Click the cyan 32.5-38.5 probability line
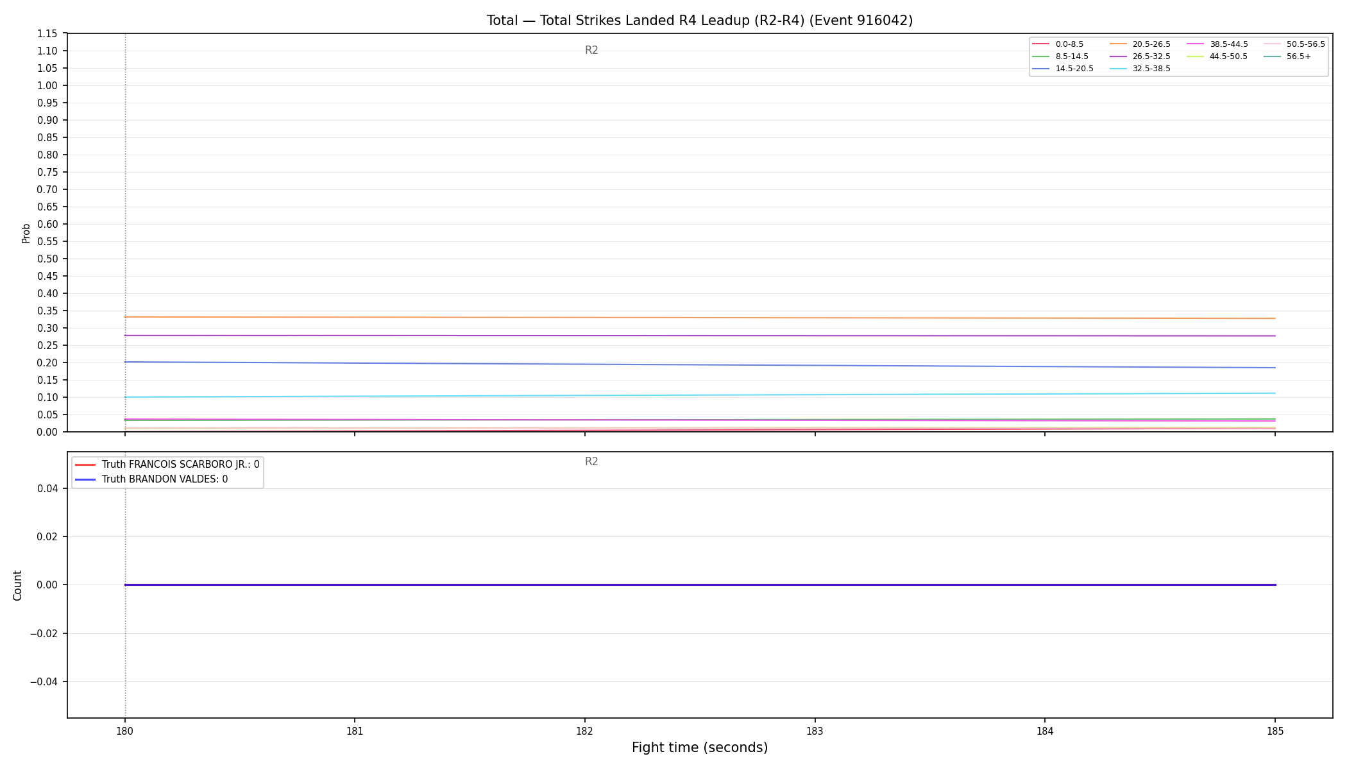Screen dimensions: 1347x770 700,395
